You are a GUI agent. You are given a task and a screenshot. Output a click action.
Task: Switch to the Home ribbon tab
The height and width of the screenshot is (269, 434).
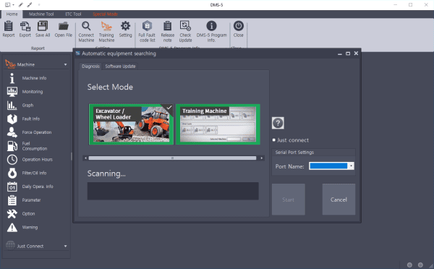[12, 14]
